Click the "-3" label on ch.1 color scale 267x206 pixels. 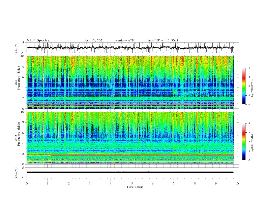[248, 68]
